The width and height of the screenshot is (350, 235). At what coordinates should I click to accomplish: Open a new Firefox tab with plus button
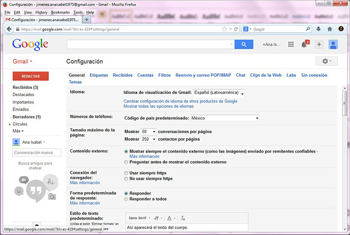pyautogui.click(x=86, y=19)
